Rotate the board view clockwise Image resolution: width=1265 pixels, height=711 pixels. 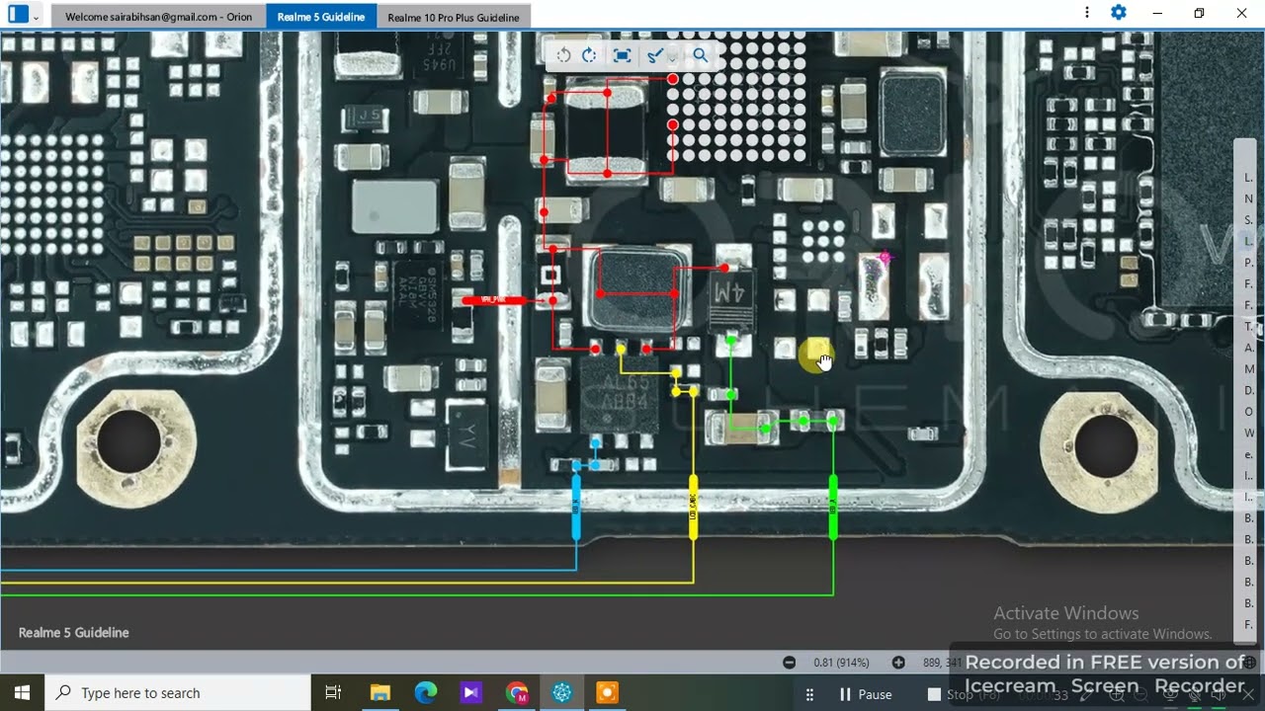tap(590, 55)
